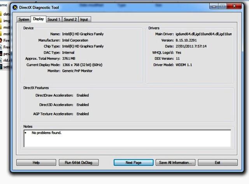Click display mode '1366 x 768 (32 bit) (60Hz)'

(82, 65)
